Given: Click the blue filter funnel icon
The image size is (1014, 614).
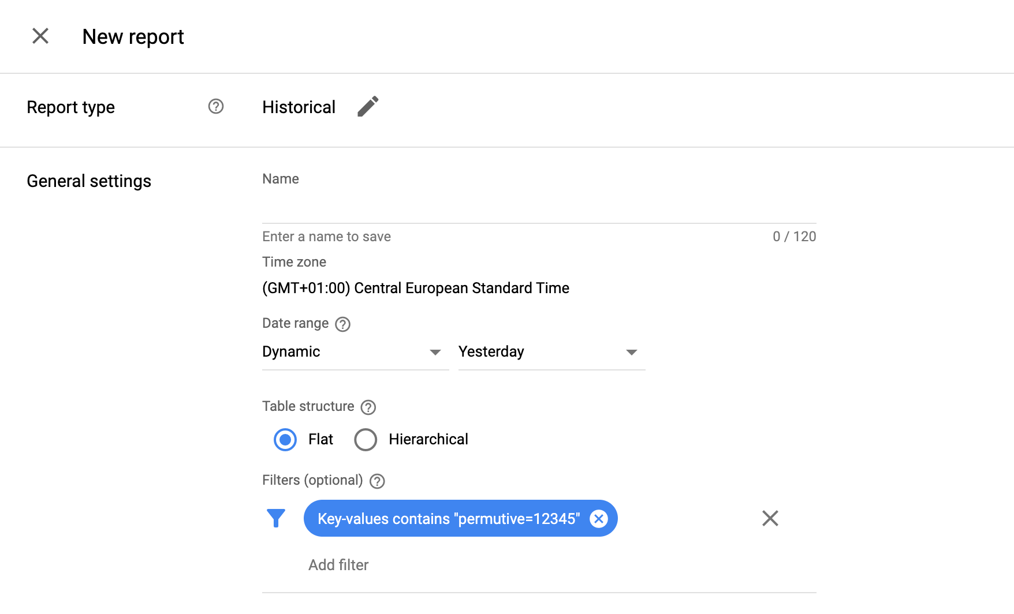Looking at the screenshot, I should point(276,518).
